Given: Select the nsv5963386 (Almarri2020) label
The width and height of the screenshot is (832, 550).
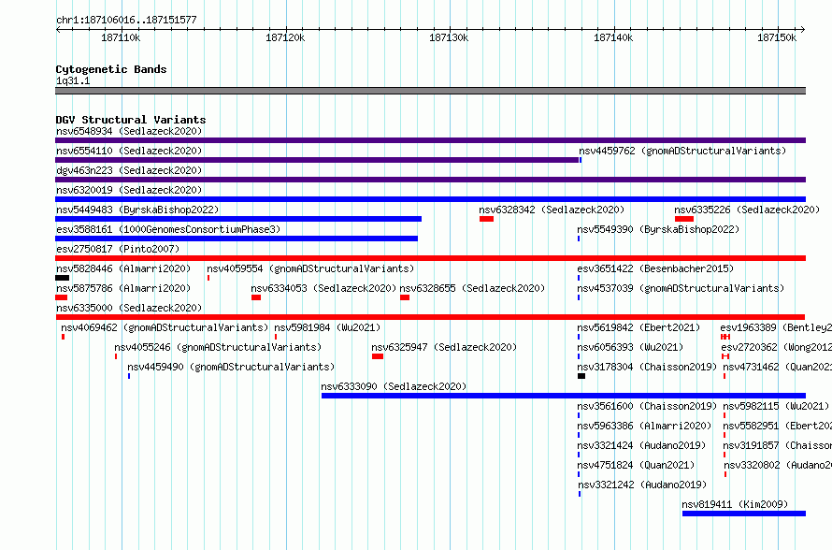Looking at the screenshot, I should click(644, 426).
